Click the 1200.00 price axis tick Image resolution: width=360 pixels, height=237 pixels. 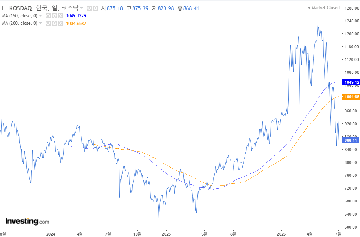tap(352, 34)
